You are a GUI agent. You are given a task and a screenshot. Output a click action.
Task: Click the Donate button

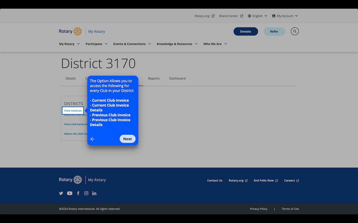[246, 32]
